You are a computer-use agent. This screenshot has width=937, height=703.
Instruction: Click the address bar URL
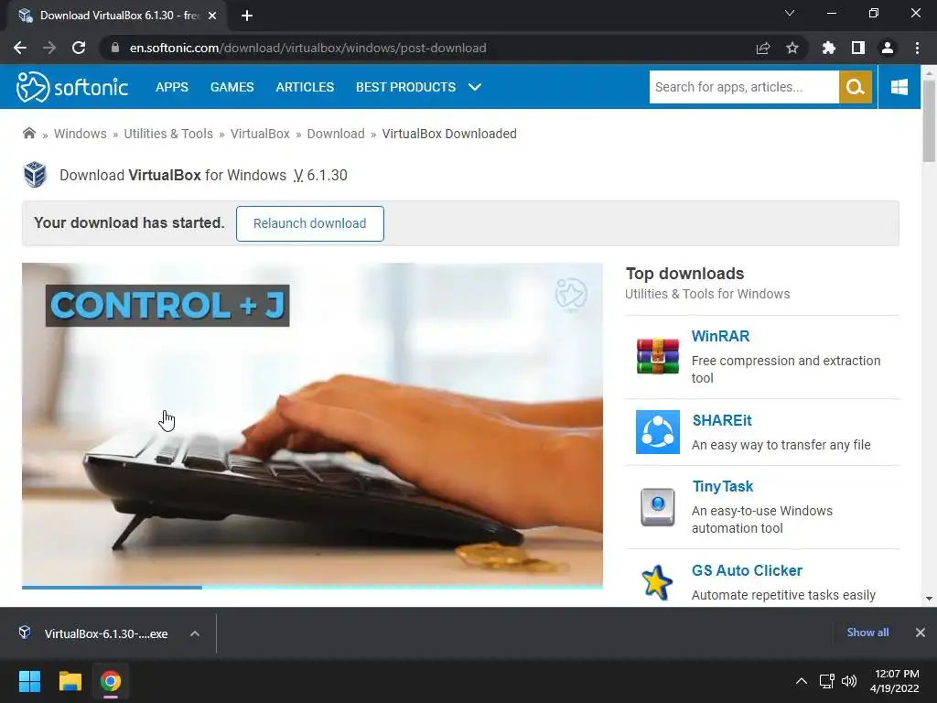tap(307, 48)
